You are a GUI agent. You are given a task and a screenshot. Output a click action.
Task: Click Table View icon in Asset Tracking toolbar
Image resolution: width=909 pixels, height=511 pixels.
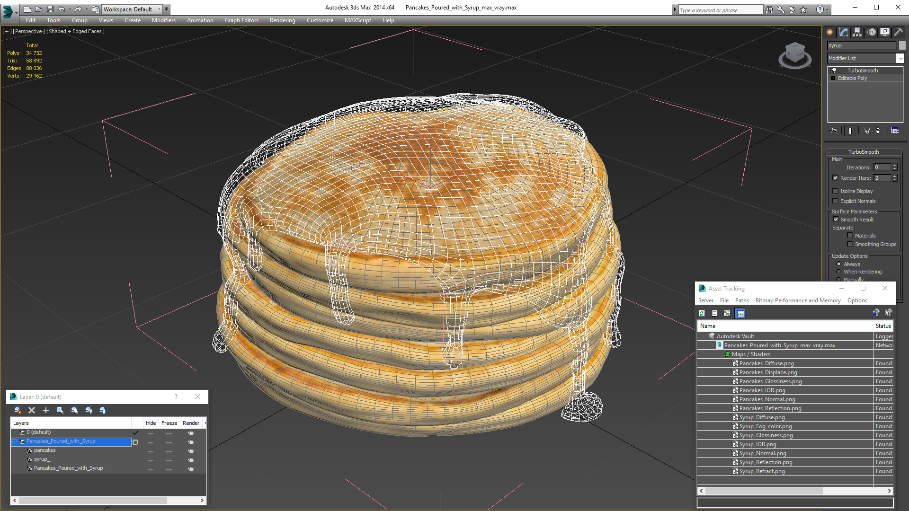point(740,313)
